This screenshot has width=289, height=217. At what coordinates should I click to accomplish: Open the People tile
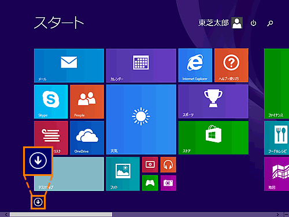[87, 102]
